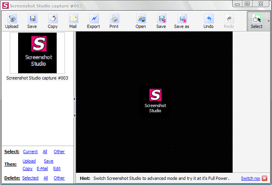The height and width of the screenshot is (185, 272).
Task: Click the greyed Redo icon
Action: (x=229, y=18)
